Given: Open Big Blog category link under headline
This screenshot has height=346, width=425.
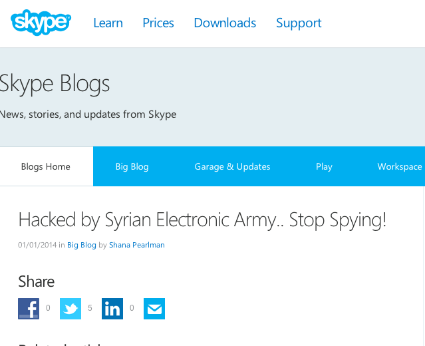Looking at the screenshot, I should [82, 245].
